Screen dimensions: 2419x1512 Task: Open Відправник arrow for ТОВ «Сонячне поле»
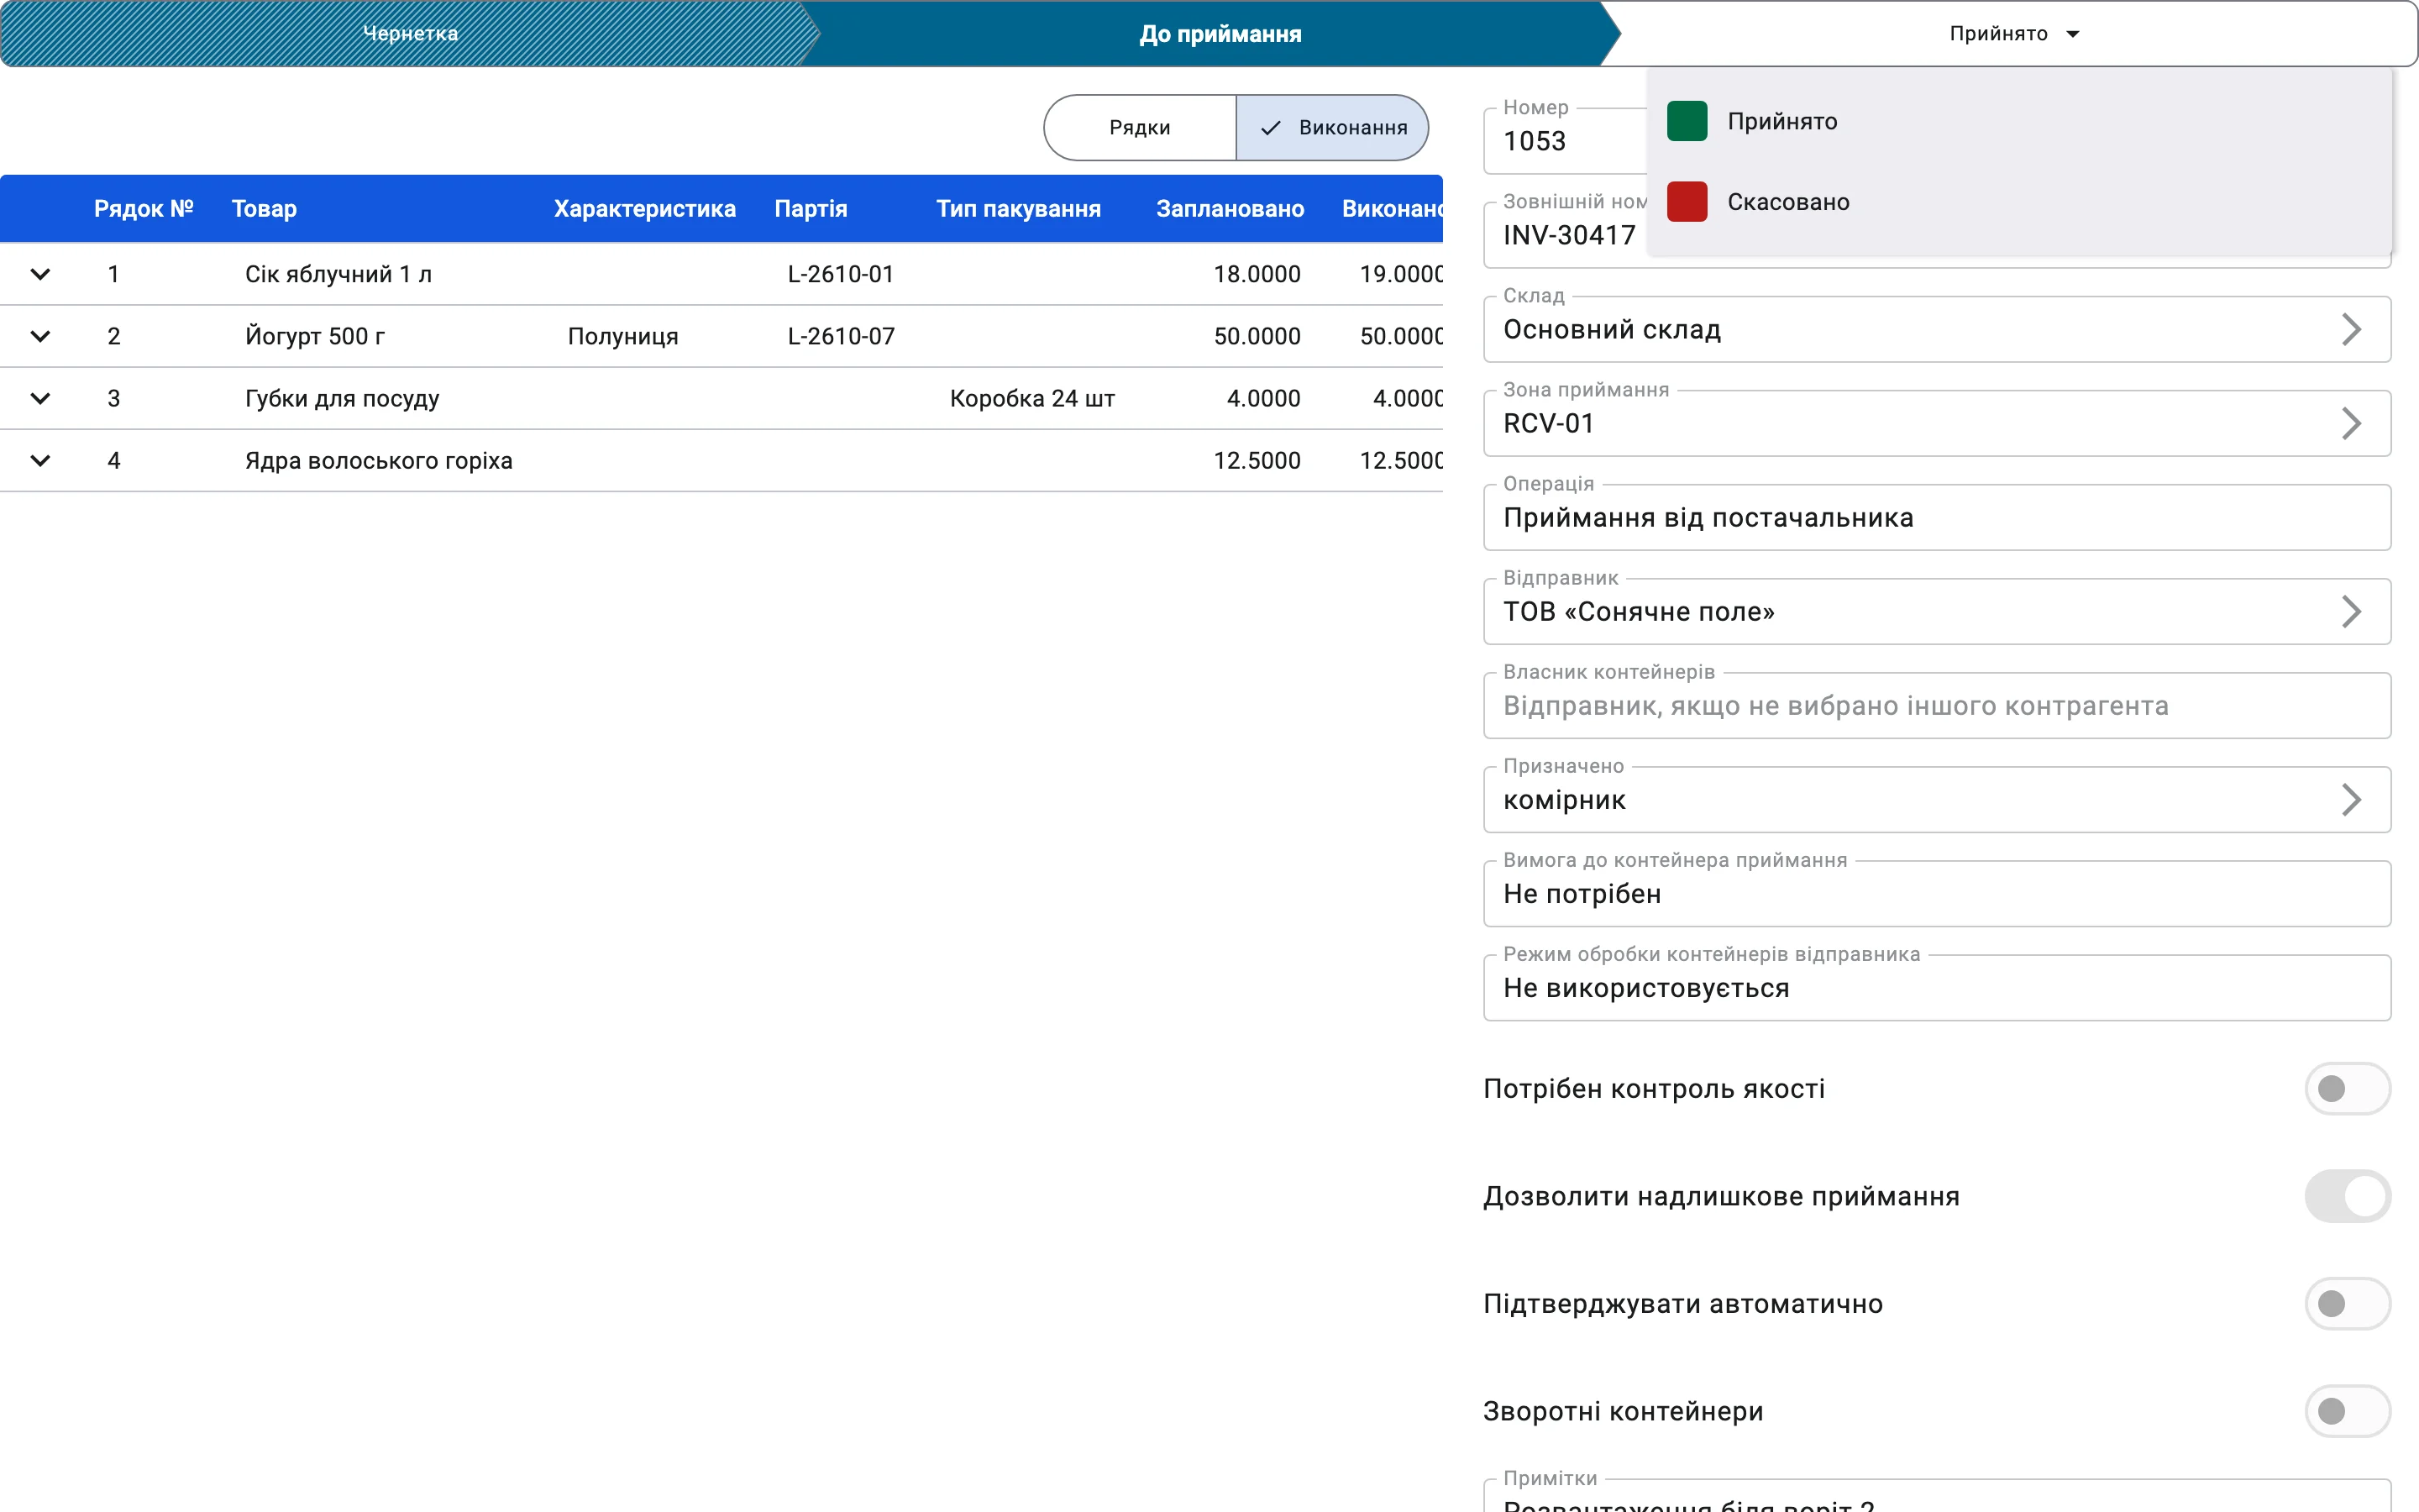(x=2351, y=611)
